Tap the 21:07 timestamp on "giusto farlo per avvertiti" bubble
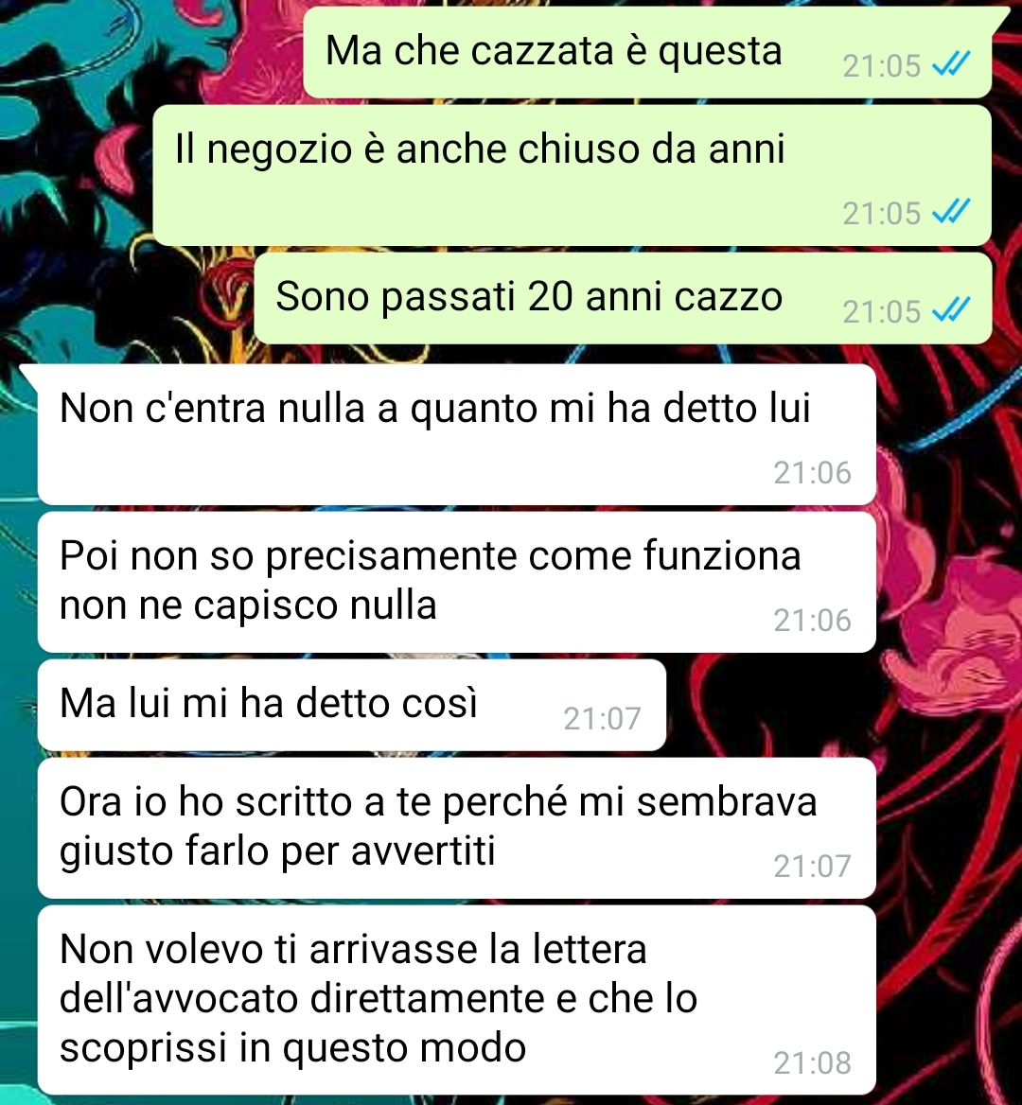This screenshot has height=1105, width=1022. pyautogui.click(x=812, y=866)
